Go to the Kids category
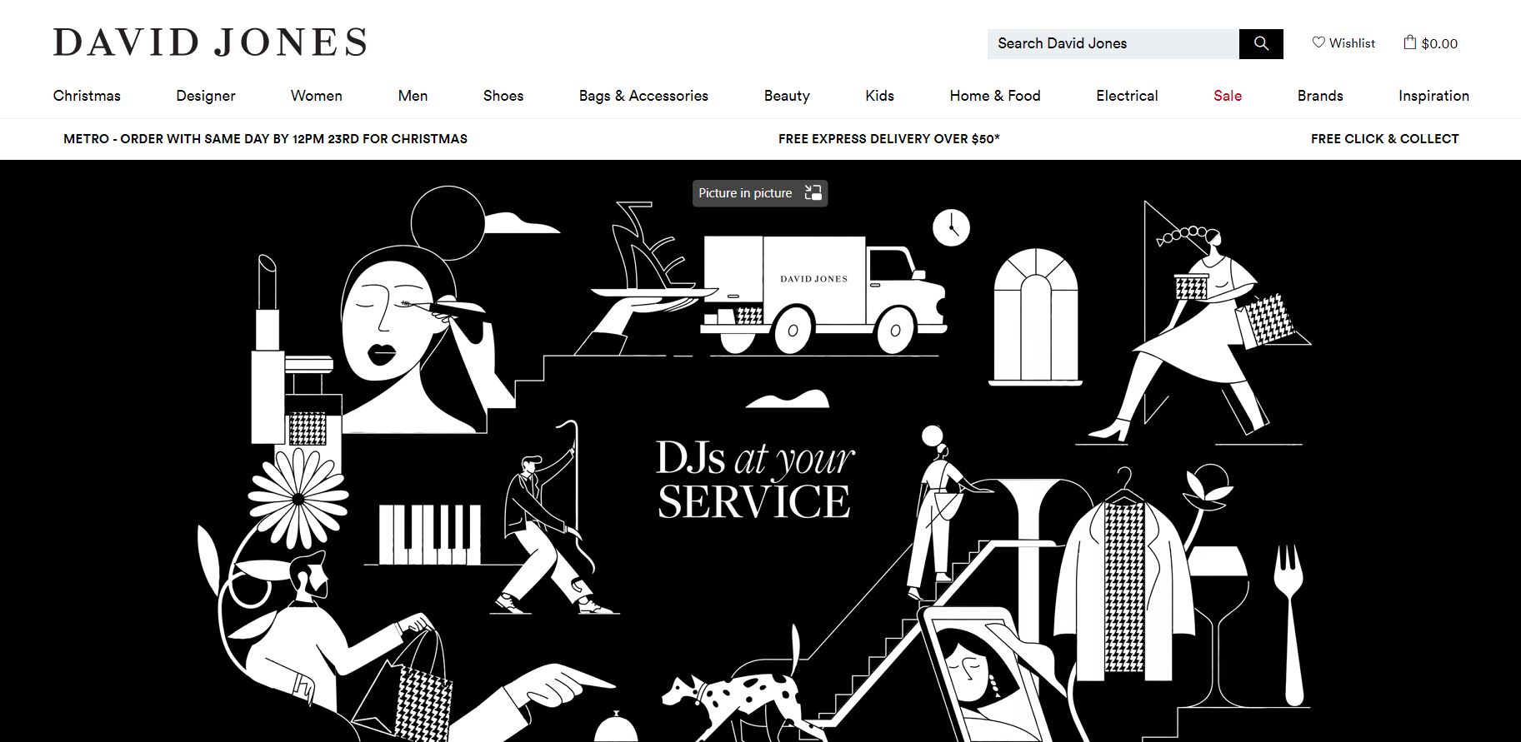The width and height of the screenshot is (1521, 742). pyautogui.click(x=879, y=96)
